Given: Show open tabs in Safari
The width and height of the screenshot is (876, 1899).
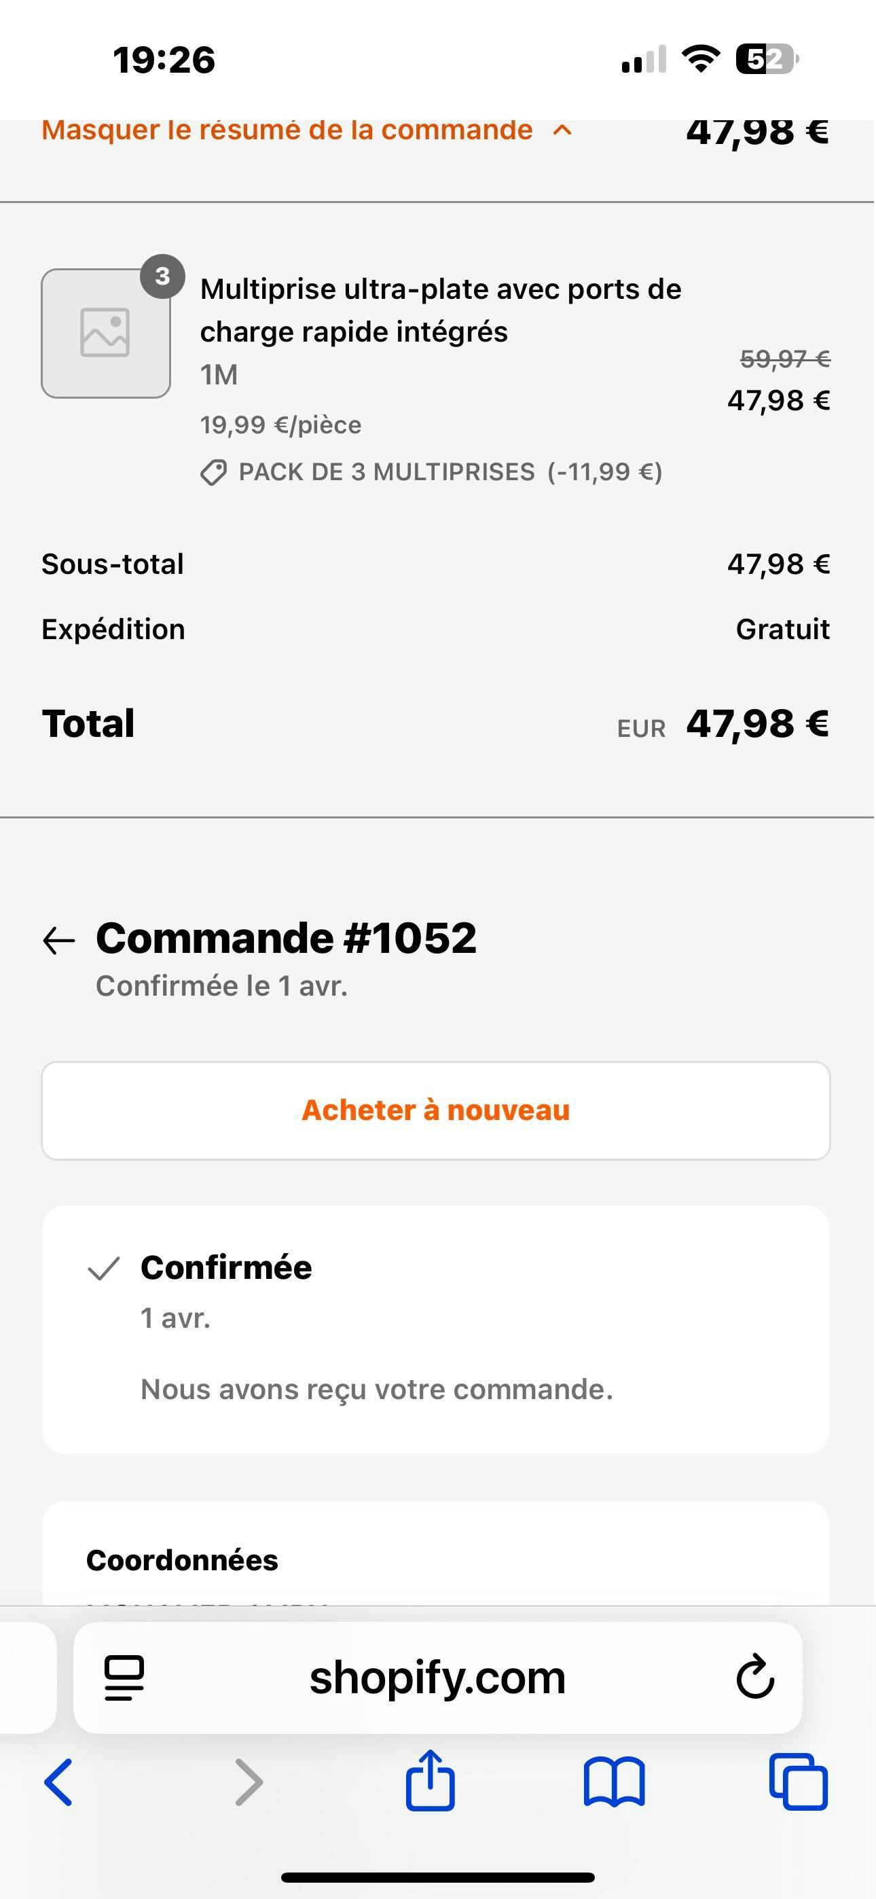Looking at the screenshot, I should point(798,1782).
